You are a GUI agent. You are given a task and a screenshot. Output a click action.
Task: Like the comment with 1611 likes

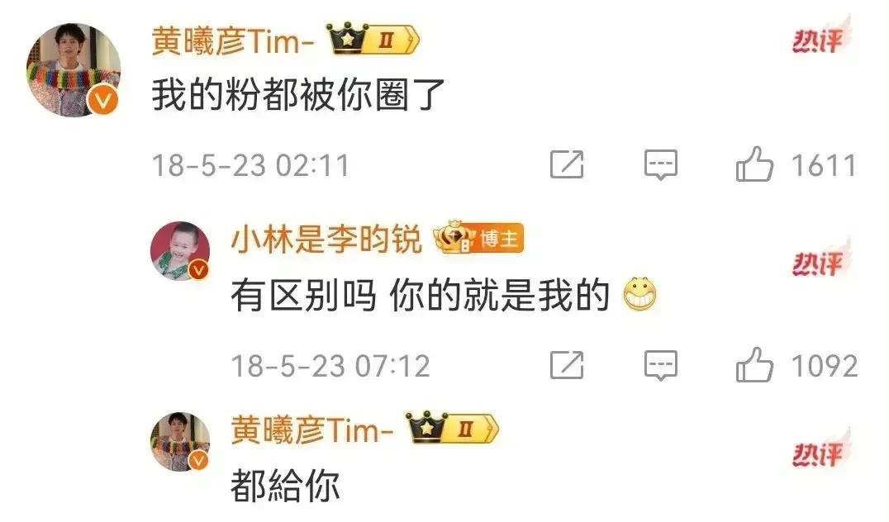point(754,164)
